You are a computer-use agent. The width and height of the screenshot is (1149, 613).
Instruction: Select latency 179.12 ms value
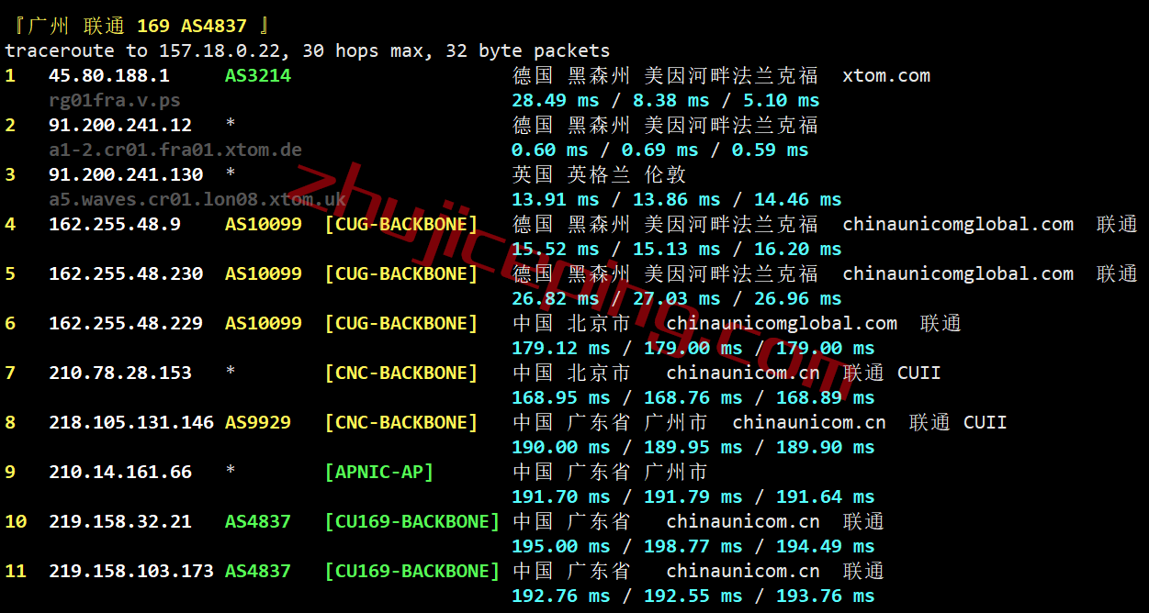coord(561,348)
